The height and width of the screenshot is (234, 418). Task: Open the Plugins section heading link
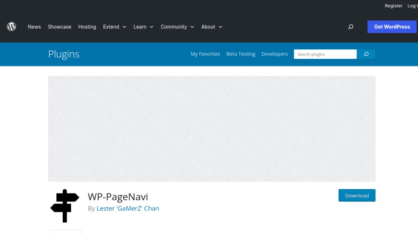coord(64,54)
